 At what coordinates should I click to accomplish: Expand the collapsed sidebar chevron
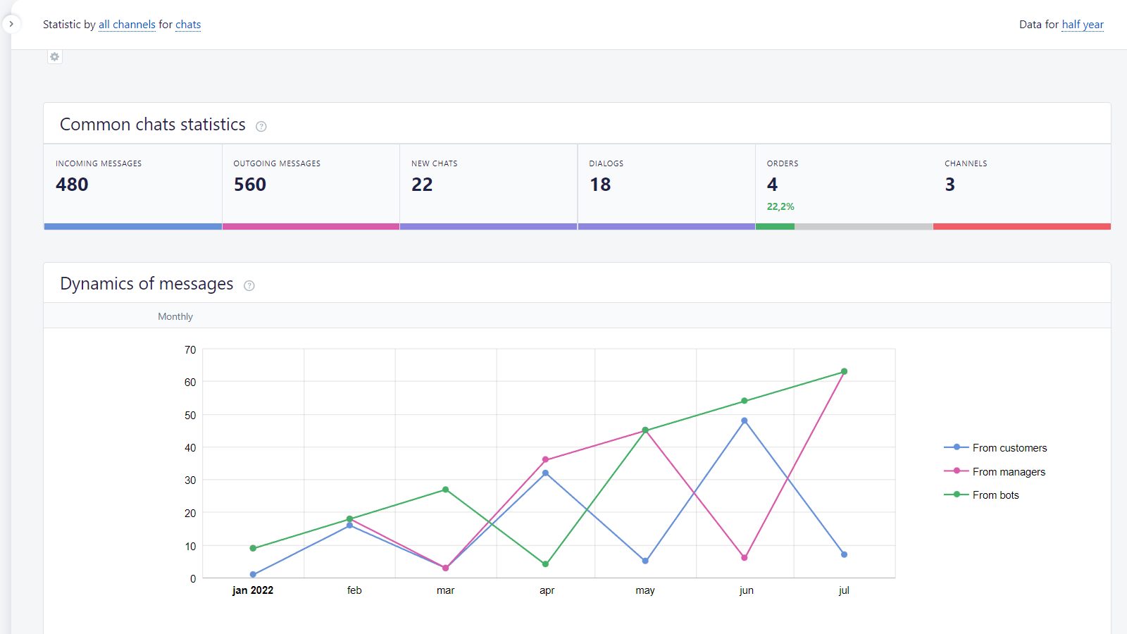11,24
